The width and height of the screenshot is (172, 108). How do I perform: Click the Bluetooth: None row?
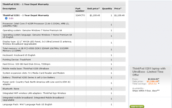63,89
